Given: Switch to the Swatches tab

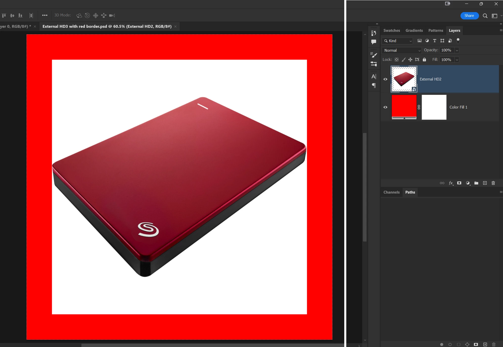Looking at the screenshot, I should [x=392, y=31].
